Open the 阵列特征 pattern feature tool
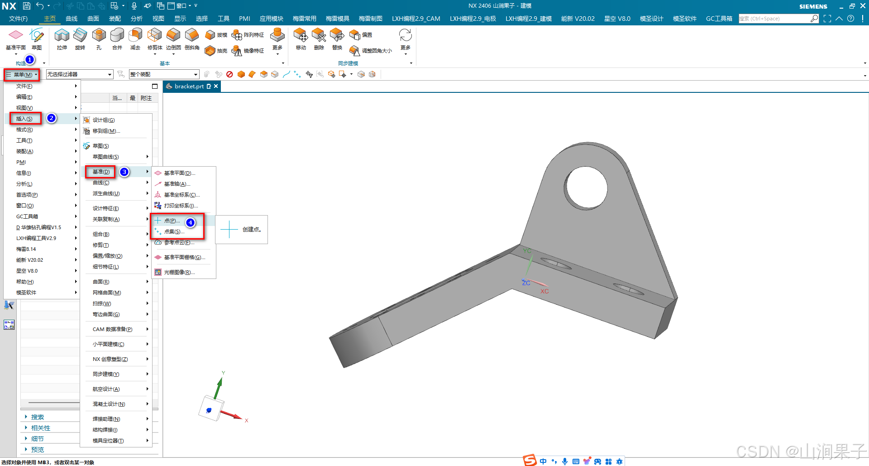 point(248,35)
